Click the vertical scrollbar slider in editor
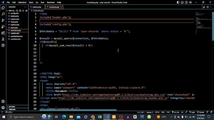214x120 pixels. coord(213,26)
